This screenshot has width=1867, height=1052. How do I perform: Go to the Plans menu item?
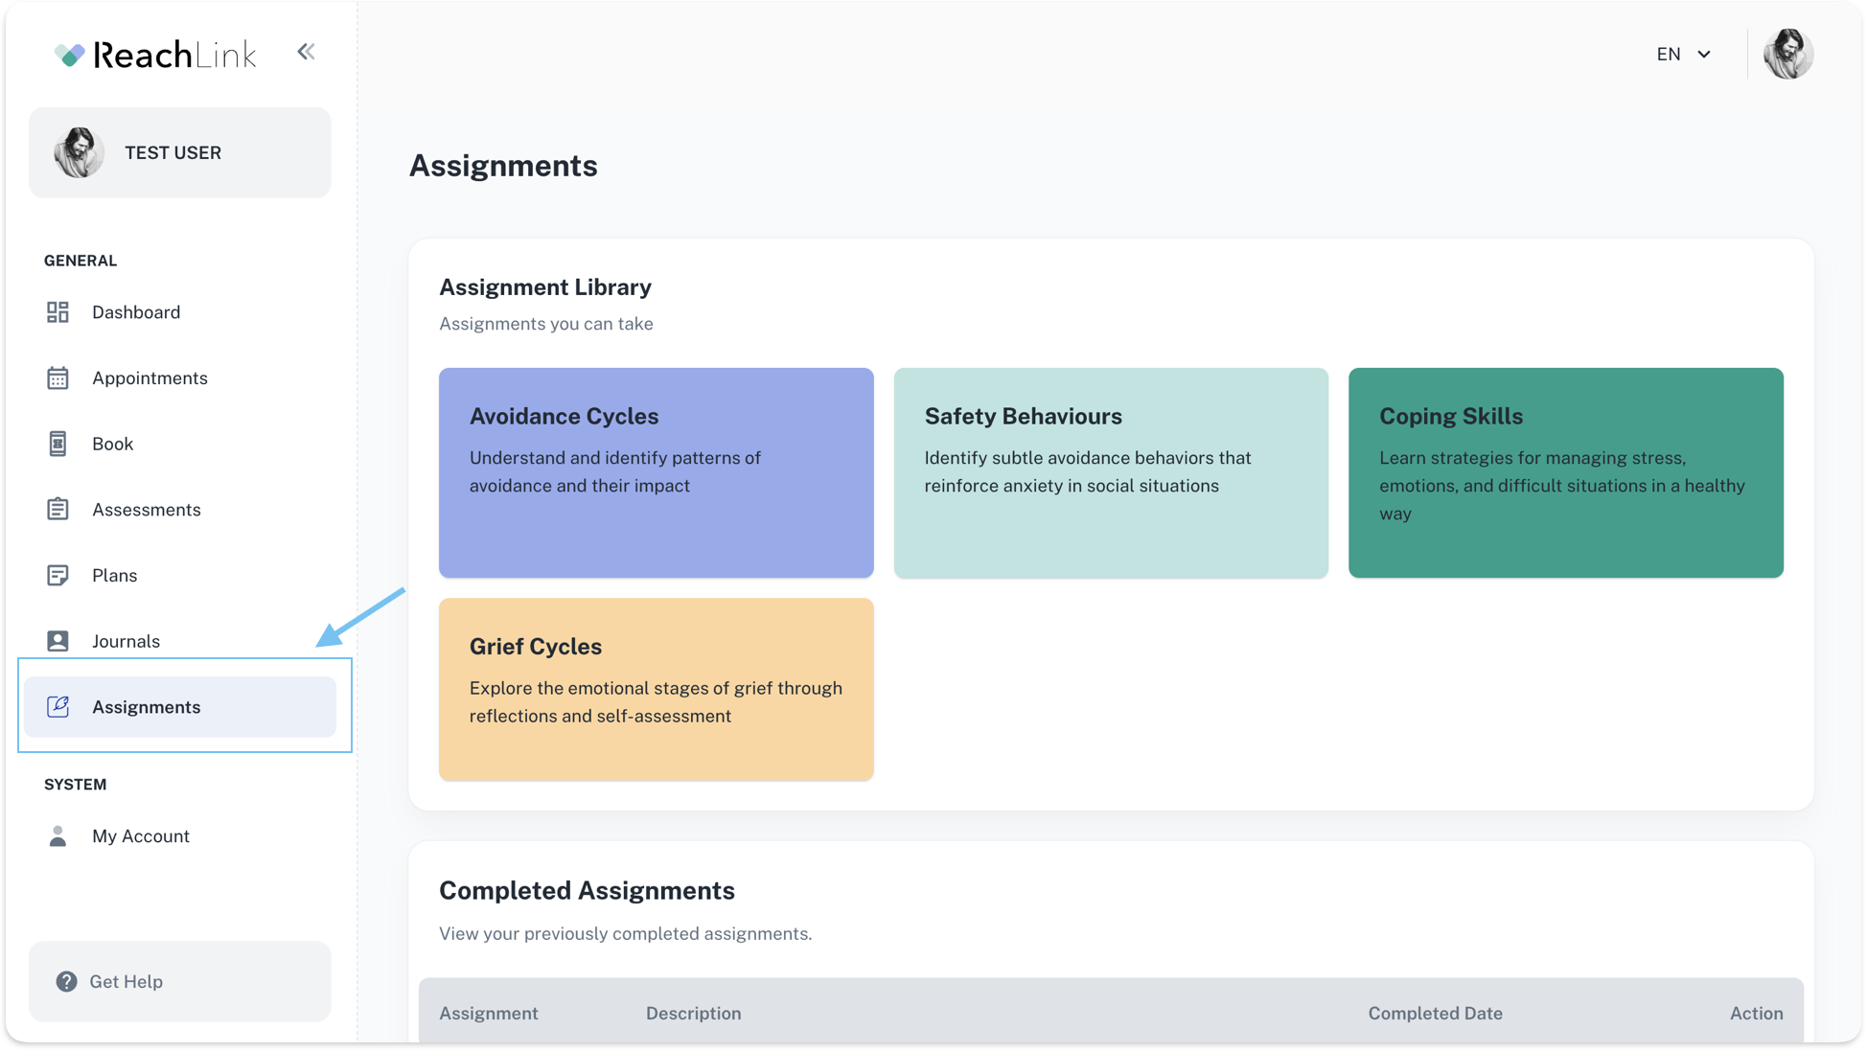click(x=115, y=576)
